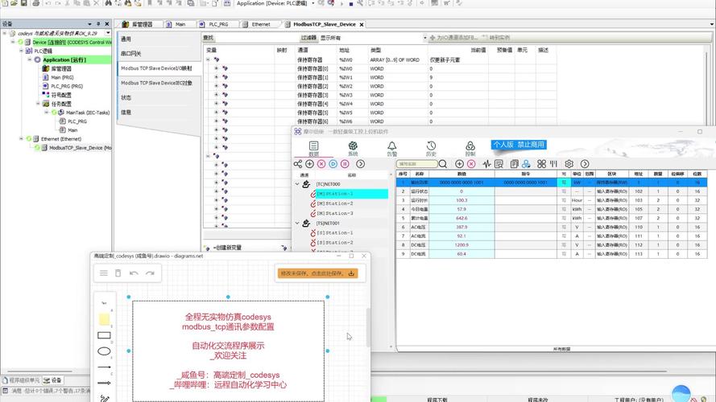Viewport: 716px width, 402px height.
Task: Open the 状态 side tab
Action: click(x=159, y=97)
